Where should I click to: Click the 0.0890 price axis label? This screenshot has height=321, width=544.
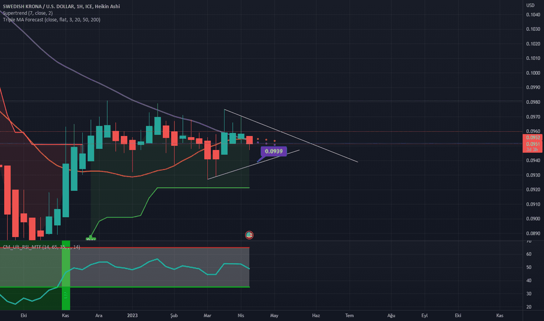533,233
